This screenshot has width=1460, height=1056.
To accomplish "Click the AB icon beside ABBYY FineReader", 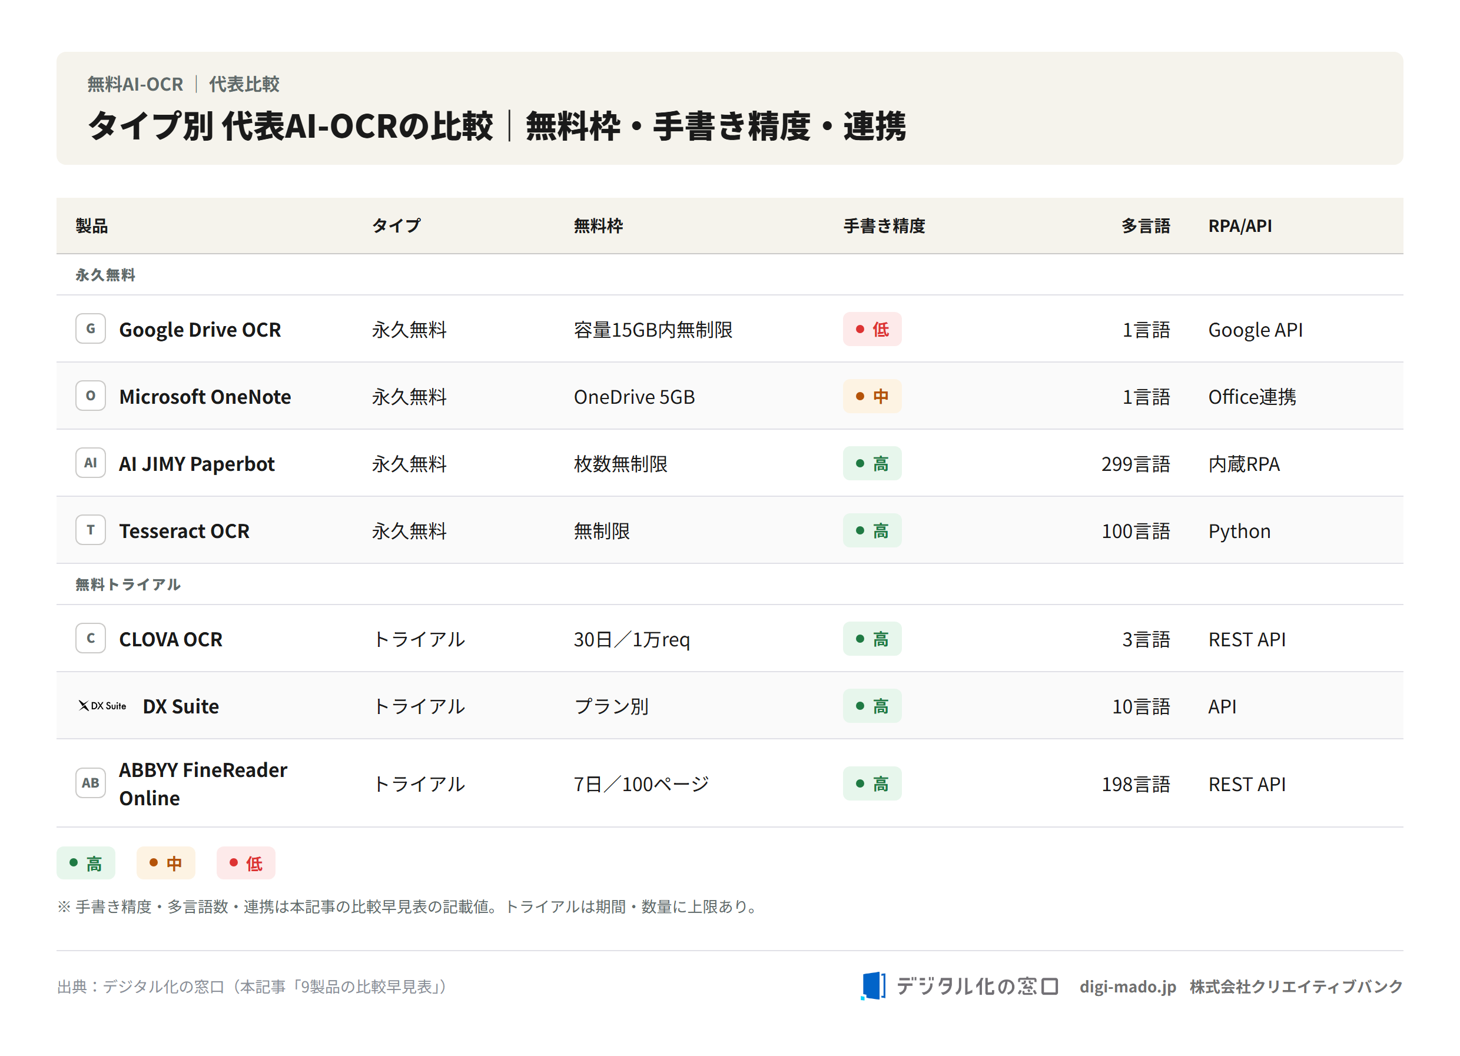I will [91, 783].
